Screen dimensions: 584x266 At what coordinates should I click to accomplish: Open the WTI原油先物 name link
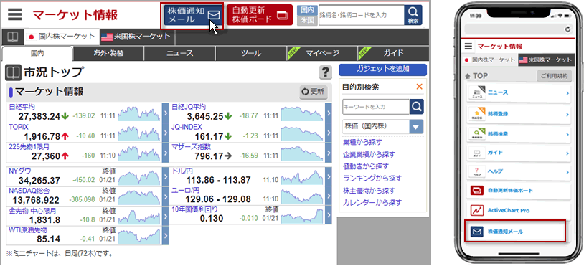(x=27, y=230)
